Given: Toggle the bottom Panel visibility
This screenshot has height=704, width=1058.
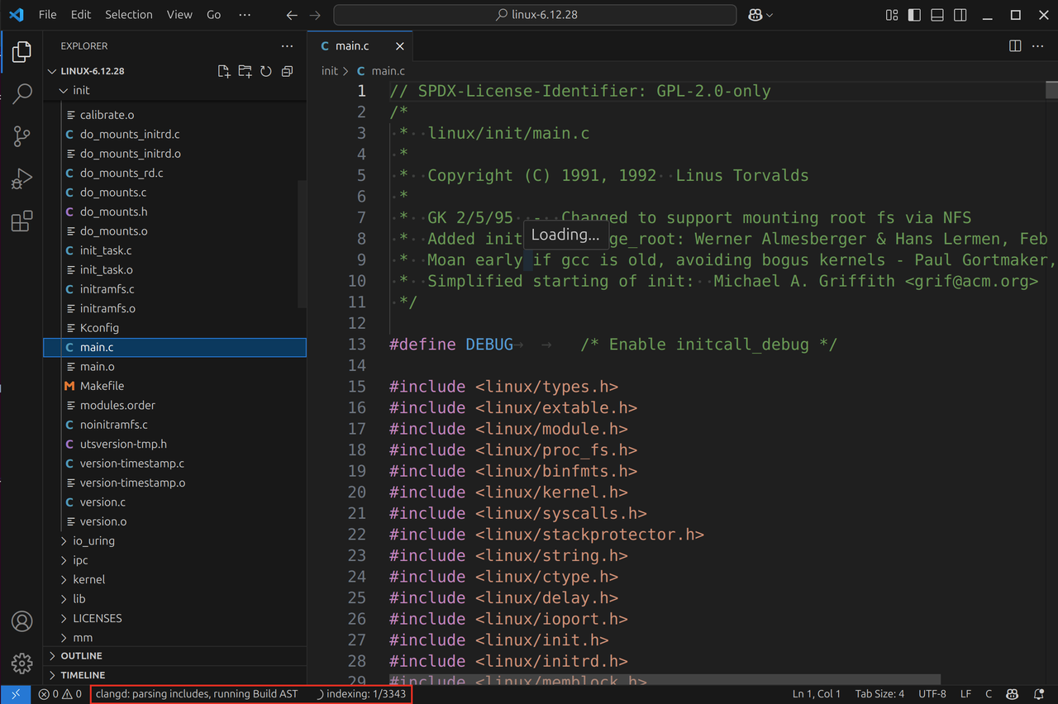Looking at the screenshot, I should (937, 15).
